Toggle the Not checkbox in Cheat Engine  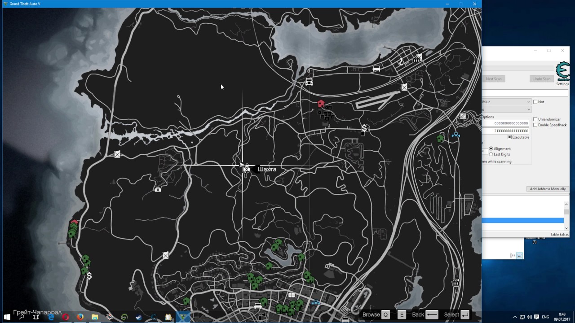pos(535,102)
